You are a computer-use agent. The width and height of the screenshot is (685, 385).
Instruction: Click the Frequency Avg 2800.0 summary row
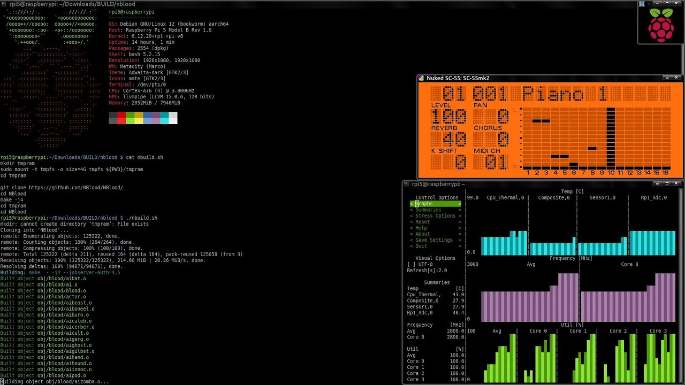(x=436, y=331)
